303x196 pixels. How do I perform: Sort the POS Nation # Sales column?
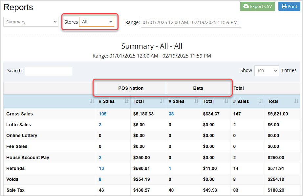click(127, 101)
